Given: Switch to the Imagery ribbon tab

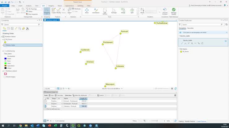Looking at the screenshot, I should (51, 6).
